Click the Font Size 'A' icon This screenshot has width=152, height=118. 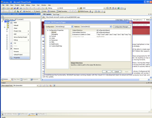pyautogui.click(x=21, y=11)
